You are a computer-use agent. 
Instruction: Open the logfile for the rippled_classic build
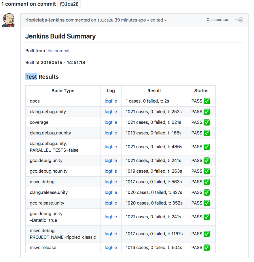111,234
